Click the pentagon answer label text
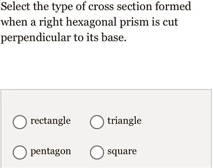213x168 pixels. 51,151
